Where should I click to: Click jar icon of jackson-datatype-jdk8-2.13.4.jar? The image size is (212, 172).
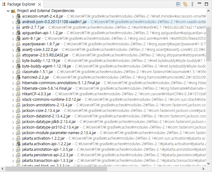click(18, 122)
